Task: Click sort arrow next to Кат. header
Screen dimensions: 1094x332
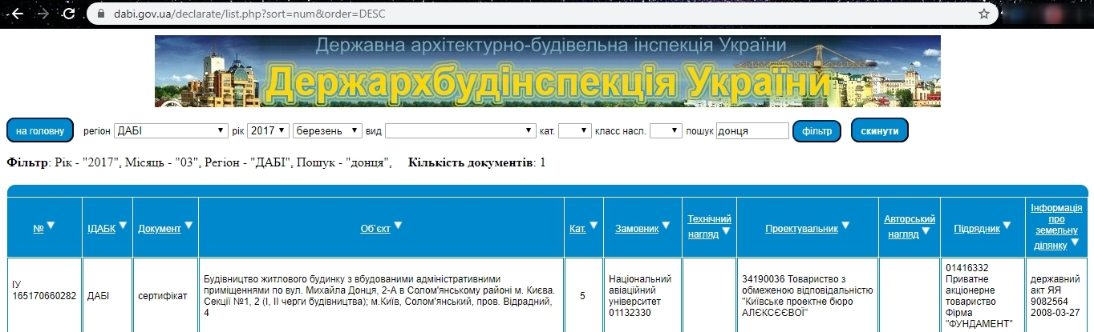Action: pos(594,226)
